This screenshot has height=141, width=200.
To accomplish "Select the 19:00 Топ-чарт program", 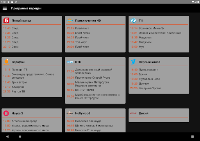I will click(x=95, y=42).
